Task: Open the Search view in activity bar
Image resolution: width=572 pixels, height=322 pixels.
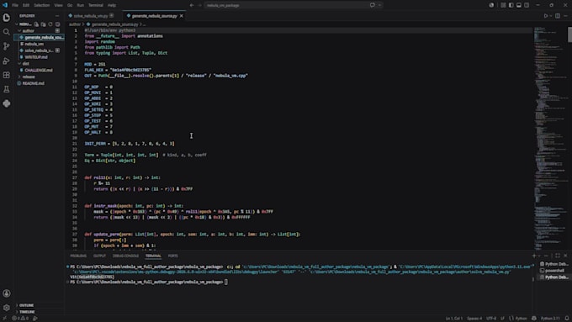Action: tap(6, 32)
